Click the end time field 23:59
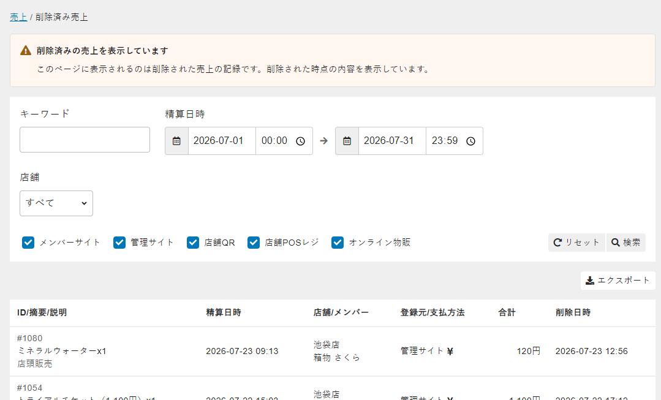This screenshot has height=400, width=661. coord(455,141)
